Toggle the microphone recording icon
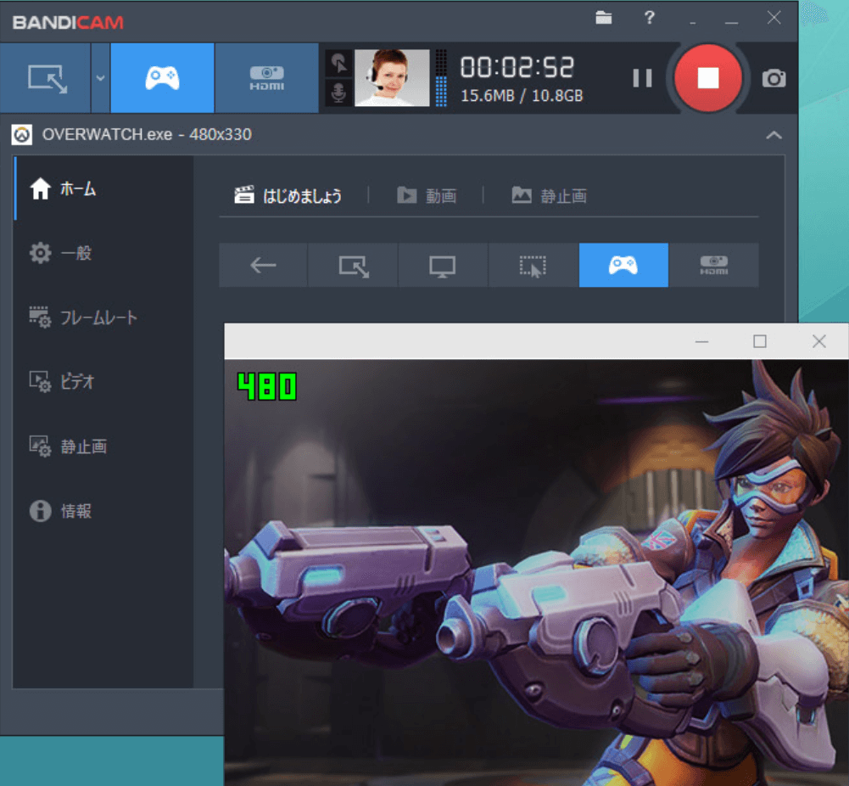 coord(338,93)
